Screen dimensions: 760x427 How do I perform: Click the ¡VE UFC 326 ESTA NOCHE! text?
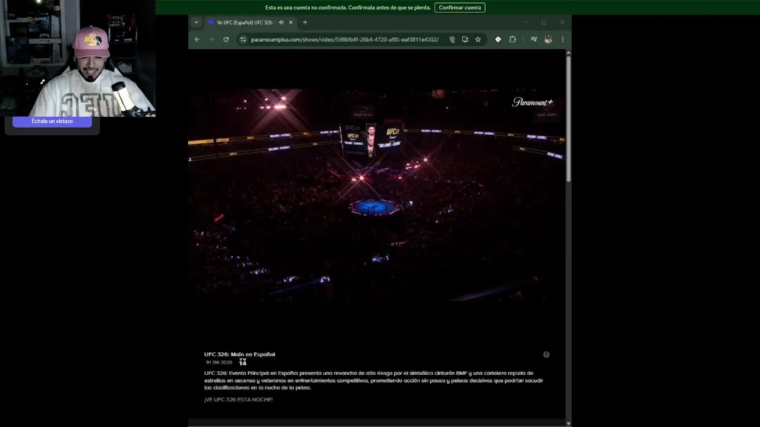click(239, 400)
